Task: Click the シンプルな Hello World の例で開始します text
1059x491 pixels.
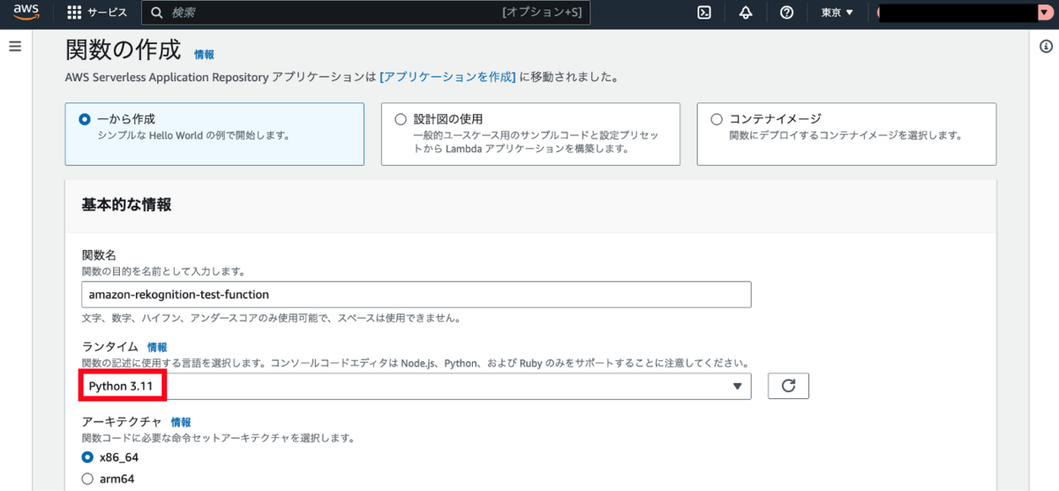Action: (x=194, y=136)
